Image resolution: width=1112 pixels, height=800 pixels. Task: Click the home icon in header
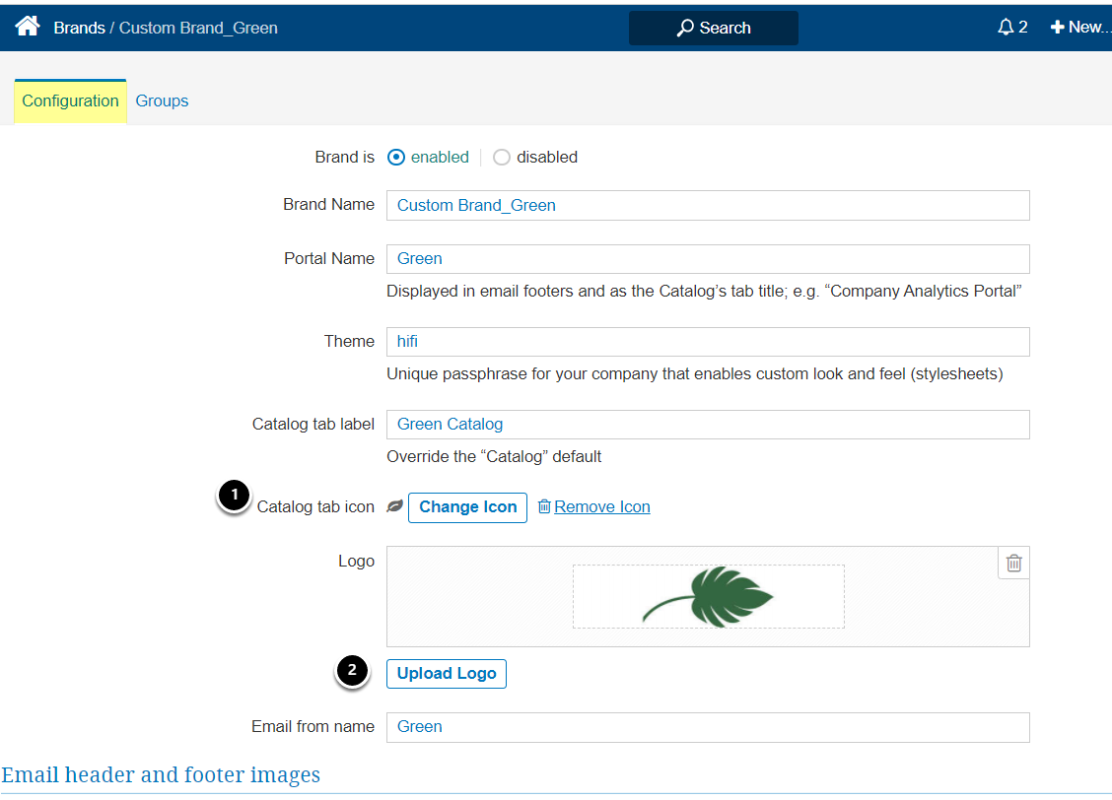click(28, 27)
